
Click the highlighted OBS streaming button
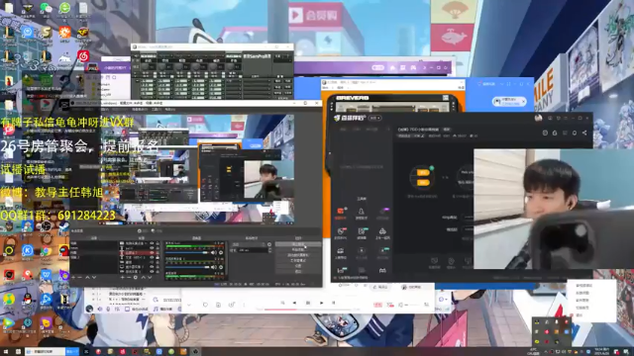click(298, 244)
